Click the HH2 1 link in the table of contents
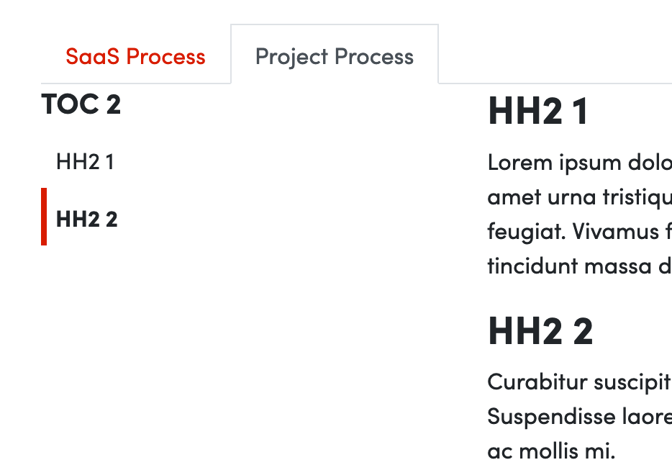The height and width of the screenshot is (465, 672). 86,162
